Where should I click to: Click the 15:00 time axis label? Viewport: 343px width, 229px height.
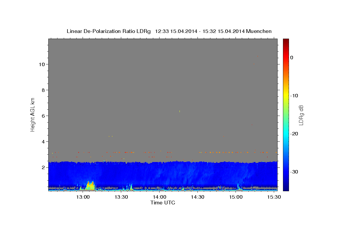[x=236, y=197]
